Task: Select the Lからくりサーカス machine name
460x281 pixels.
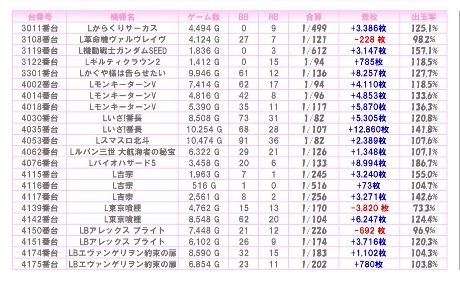Action: pyautogui.click(x=122, y=28)
